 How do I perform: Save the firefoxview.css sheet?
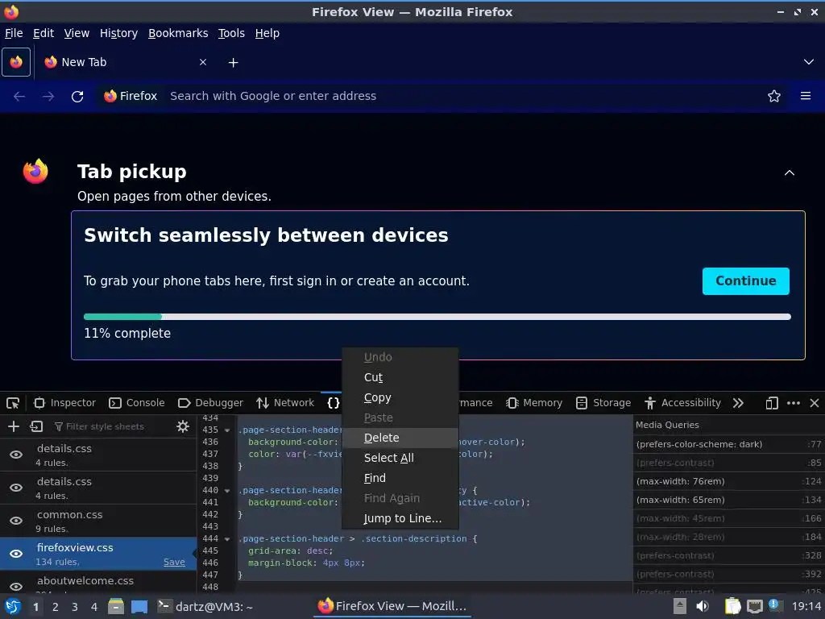click(x=174, y=562)
